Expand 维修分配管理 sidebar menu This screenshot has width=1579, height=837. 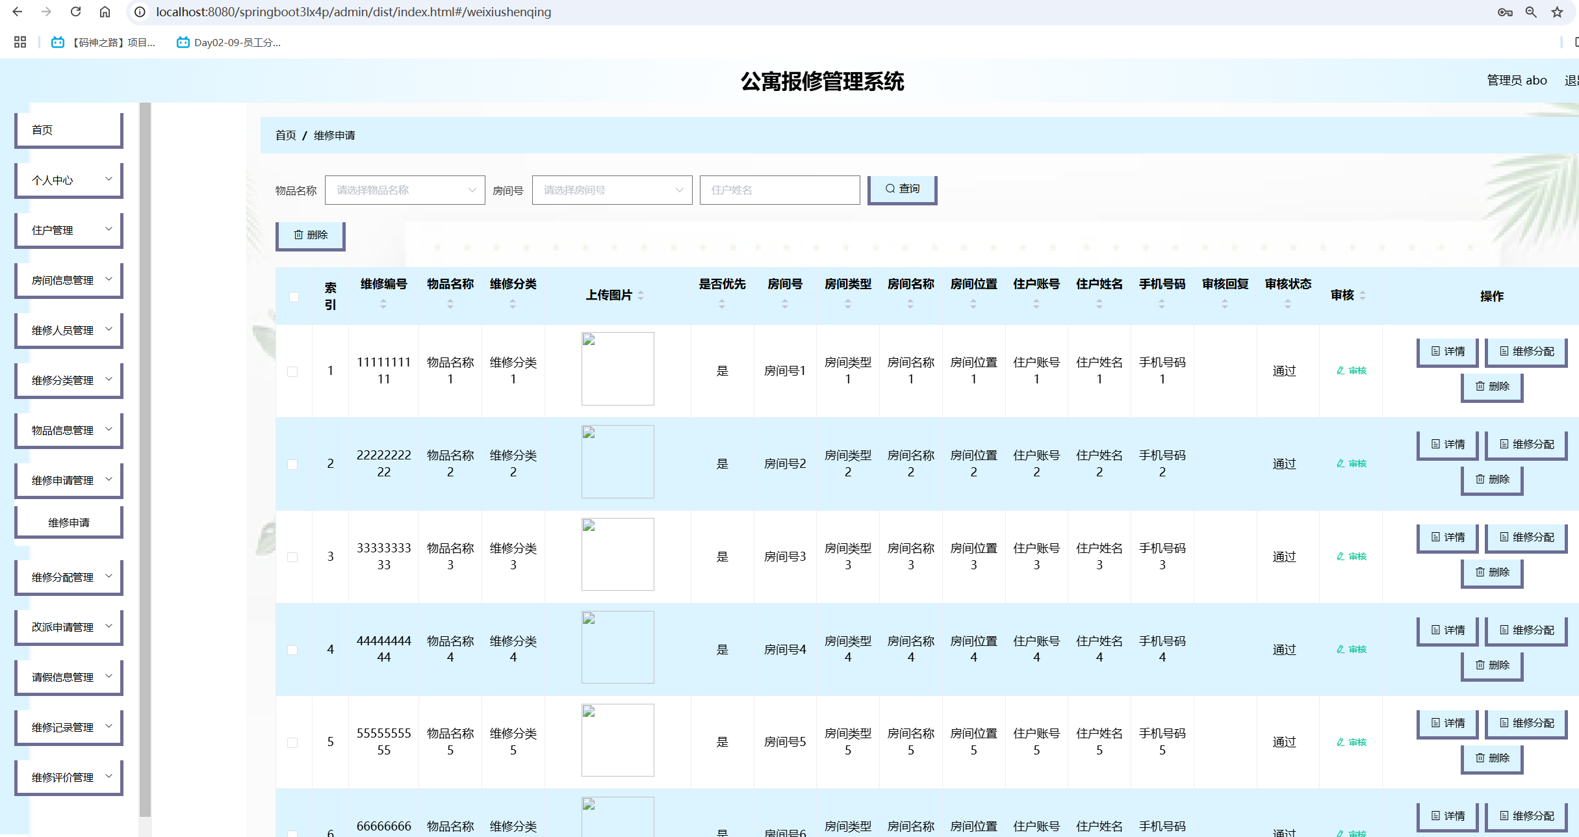point(69,577)
